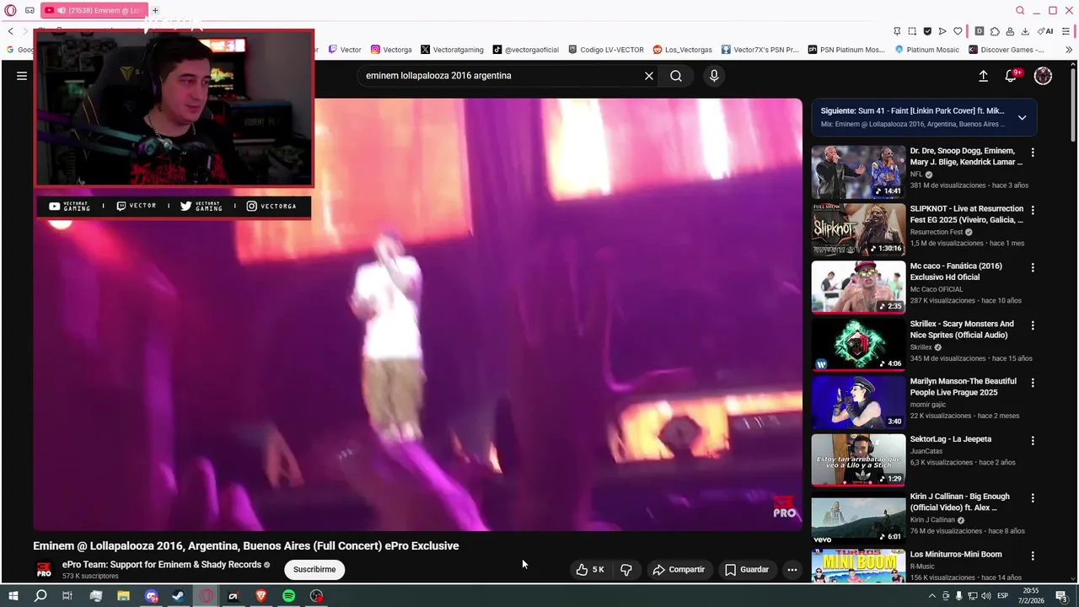Open the Mc caco - Fanática title
Image resolution: width=1079 pixels, height=607 pixels.
click(956, 271)
